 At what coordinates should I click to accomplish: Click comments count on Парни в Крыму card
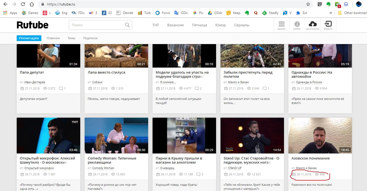(202, 174)
